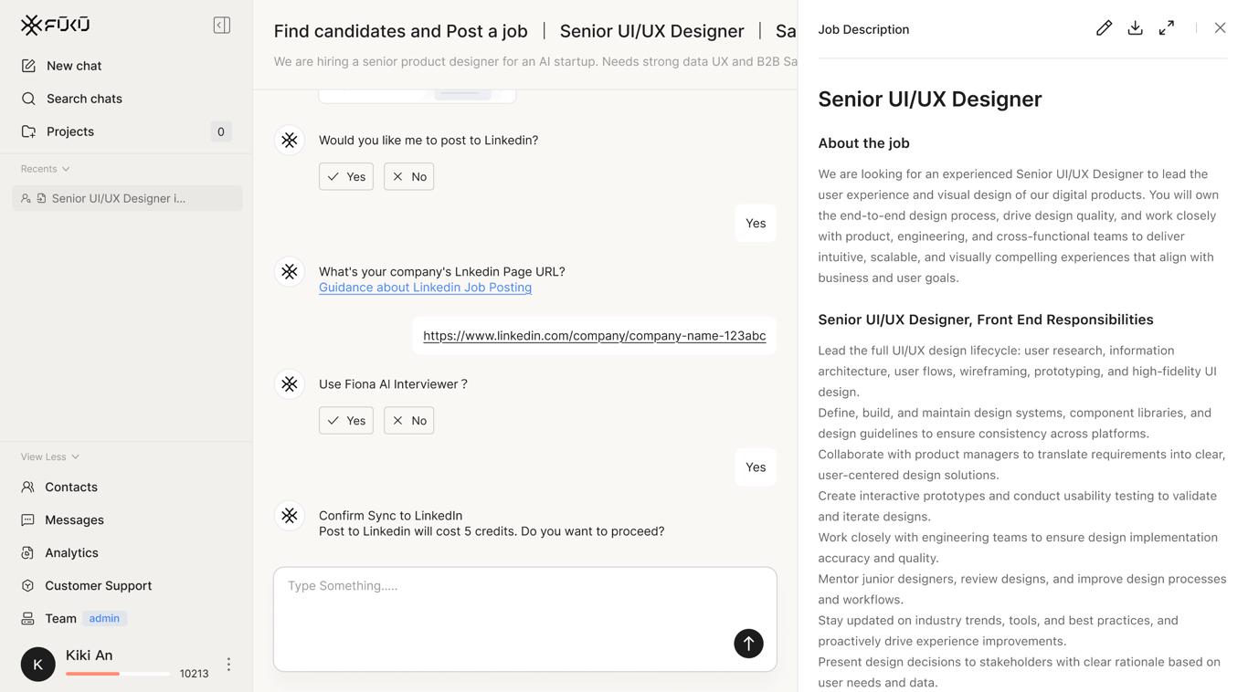1248x692 pixels.
Task: Collapse the menu with View Less
Action: point(50,456)
